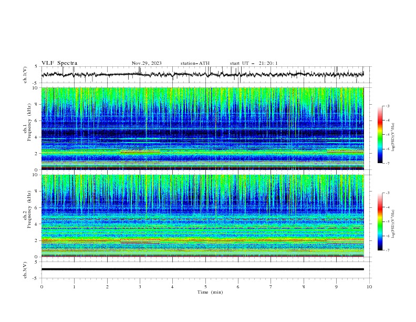Click the date 'Nov.29, 2023'
Viewport: 416px width, 322px height.
[147, 63]
